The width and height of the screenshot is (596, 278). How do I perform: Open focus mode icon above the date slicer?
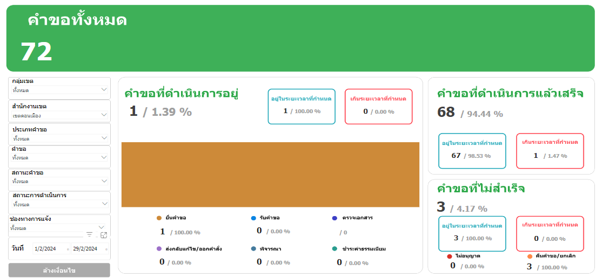(104, 235)
